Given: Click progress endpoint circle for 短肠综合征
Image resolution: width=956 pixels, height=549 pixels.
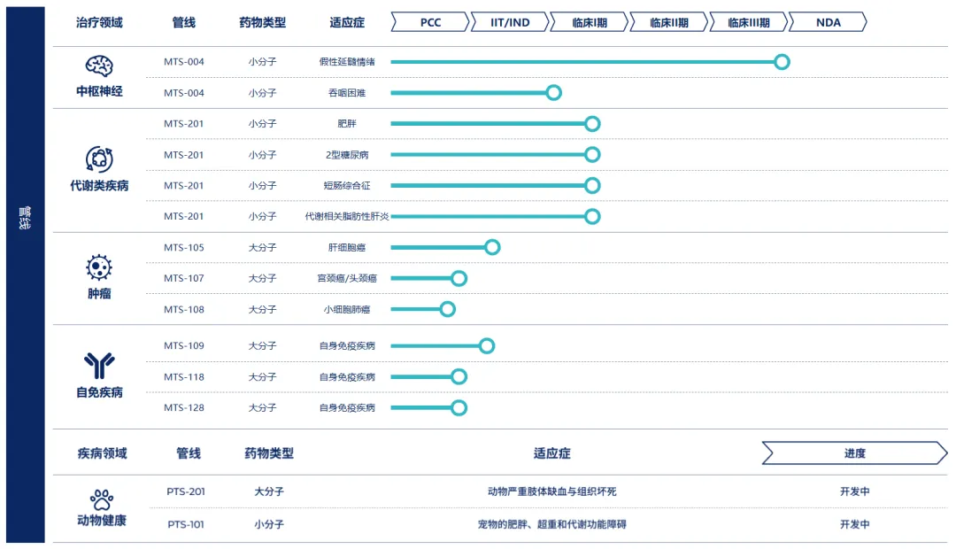Looking at the screenshot, I should pyautogui.click(x=592, y=185).
